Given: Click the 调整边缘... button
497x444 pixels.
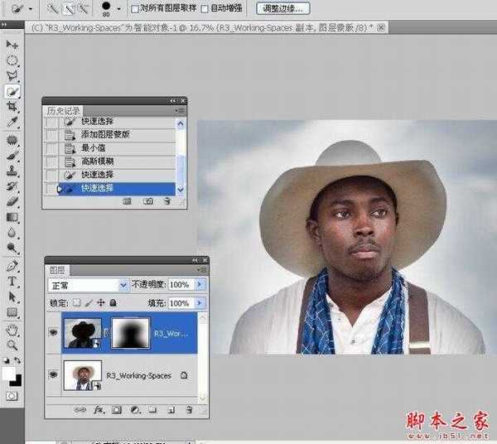Looking at the screenshot, I should [283, 8].
